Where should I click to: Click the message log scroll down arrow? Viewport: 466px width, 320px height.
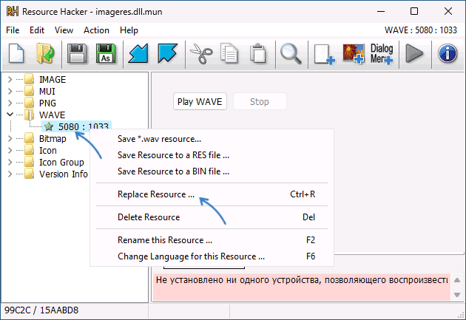[x=457, y=295]
